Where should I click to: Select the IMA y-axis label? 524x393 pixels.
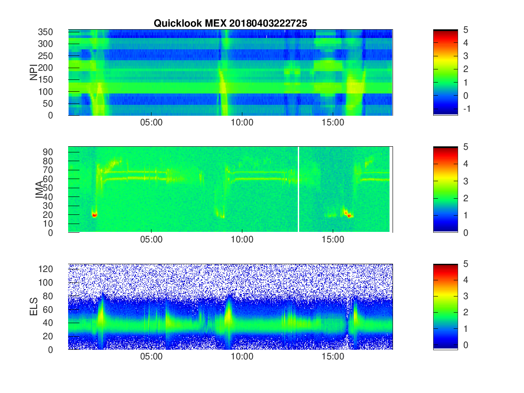[x=40, y=190]
